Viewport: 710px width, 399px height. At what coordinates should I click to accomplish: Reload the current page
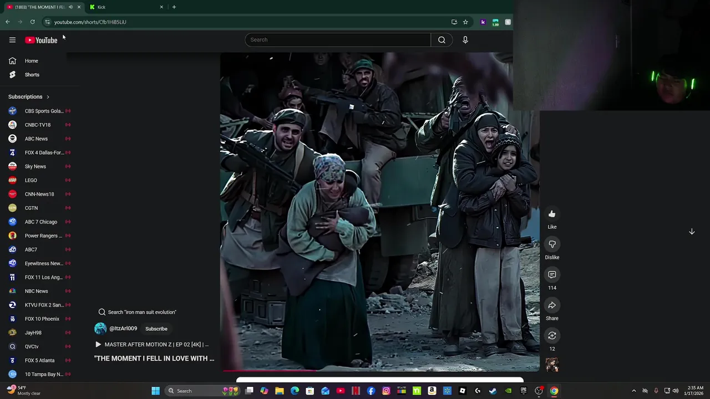33,22
